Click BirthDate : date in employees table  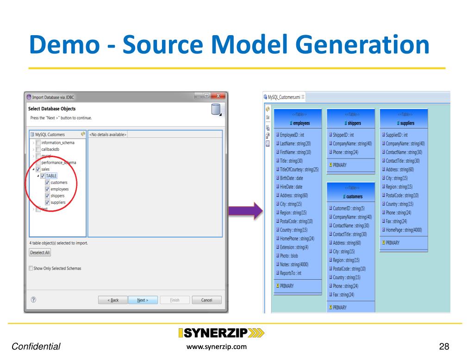[291, 178]
